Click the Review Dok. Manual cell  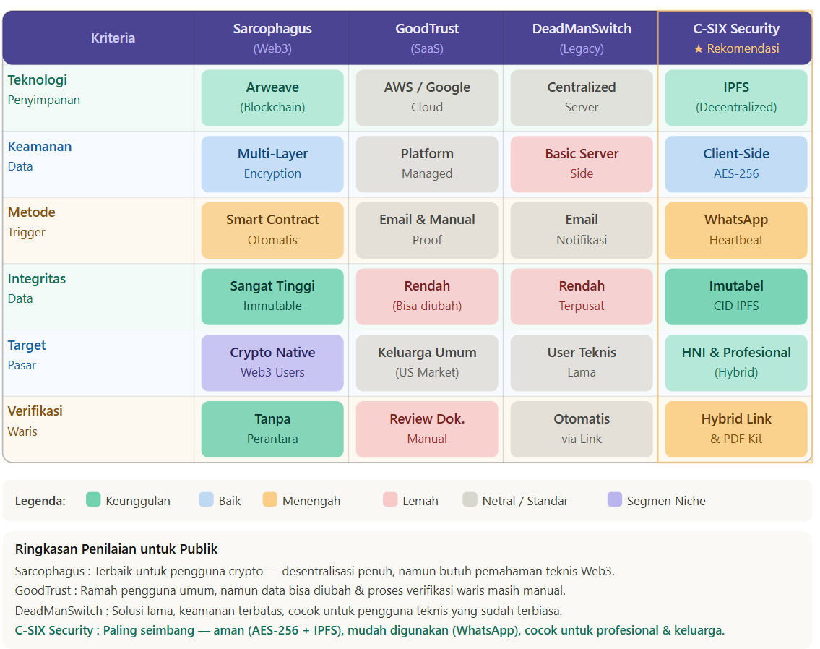tap(427, 429)
